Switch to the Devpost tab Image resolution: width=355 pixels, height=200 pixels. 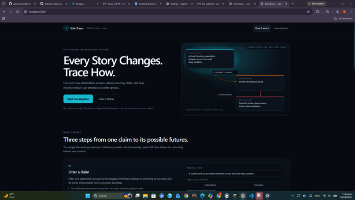click(85, 4)
